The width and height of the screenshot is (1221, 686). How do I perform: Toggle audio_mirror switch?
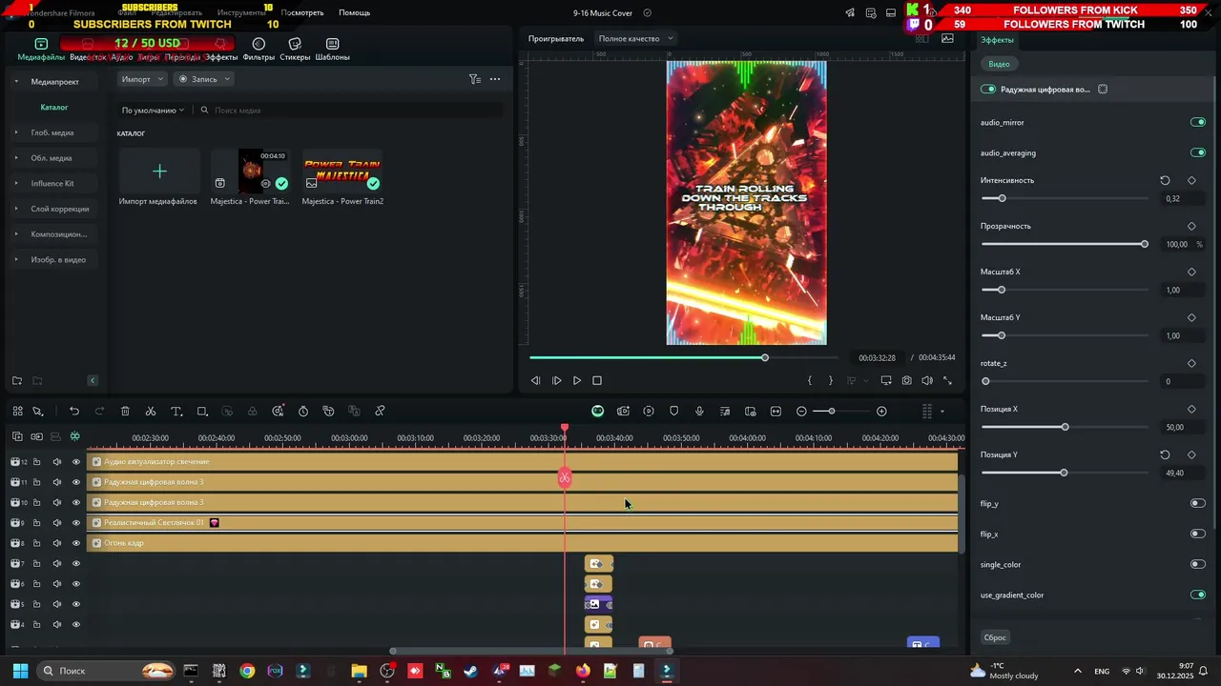(1198, 122)
